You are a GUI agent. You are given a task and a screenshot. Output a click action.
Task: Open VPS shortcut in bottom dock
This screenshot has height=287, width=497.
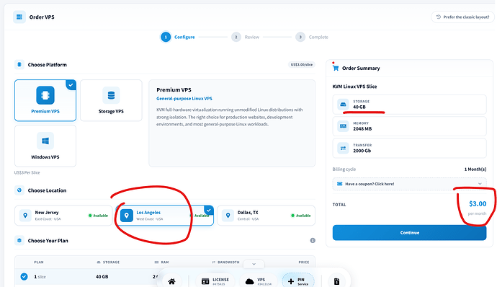click(x=259, y=281)
